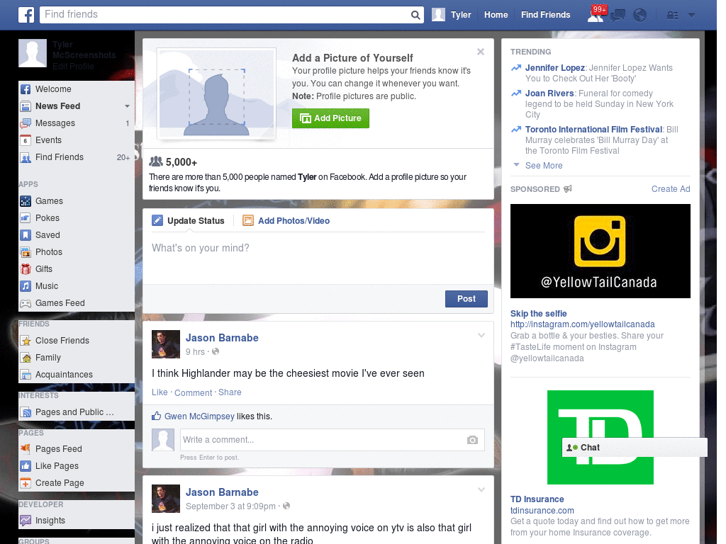The height and width of the screenshot is (544, 726).
Task: Click the green Add Picture button
Action: pyautogui.click(x=330, y=118)
